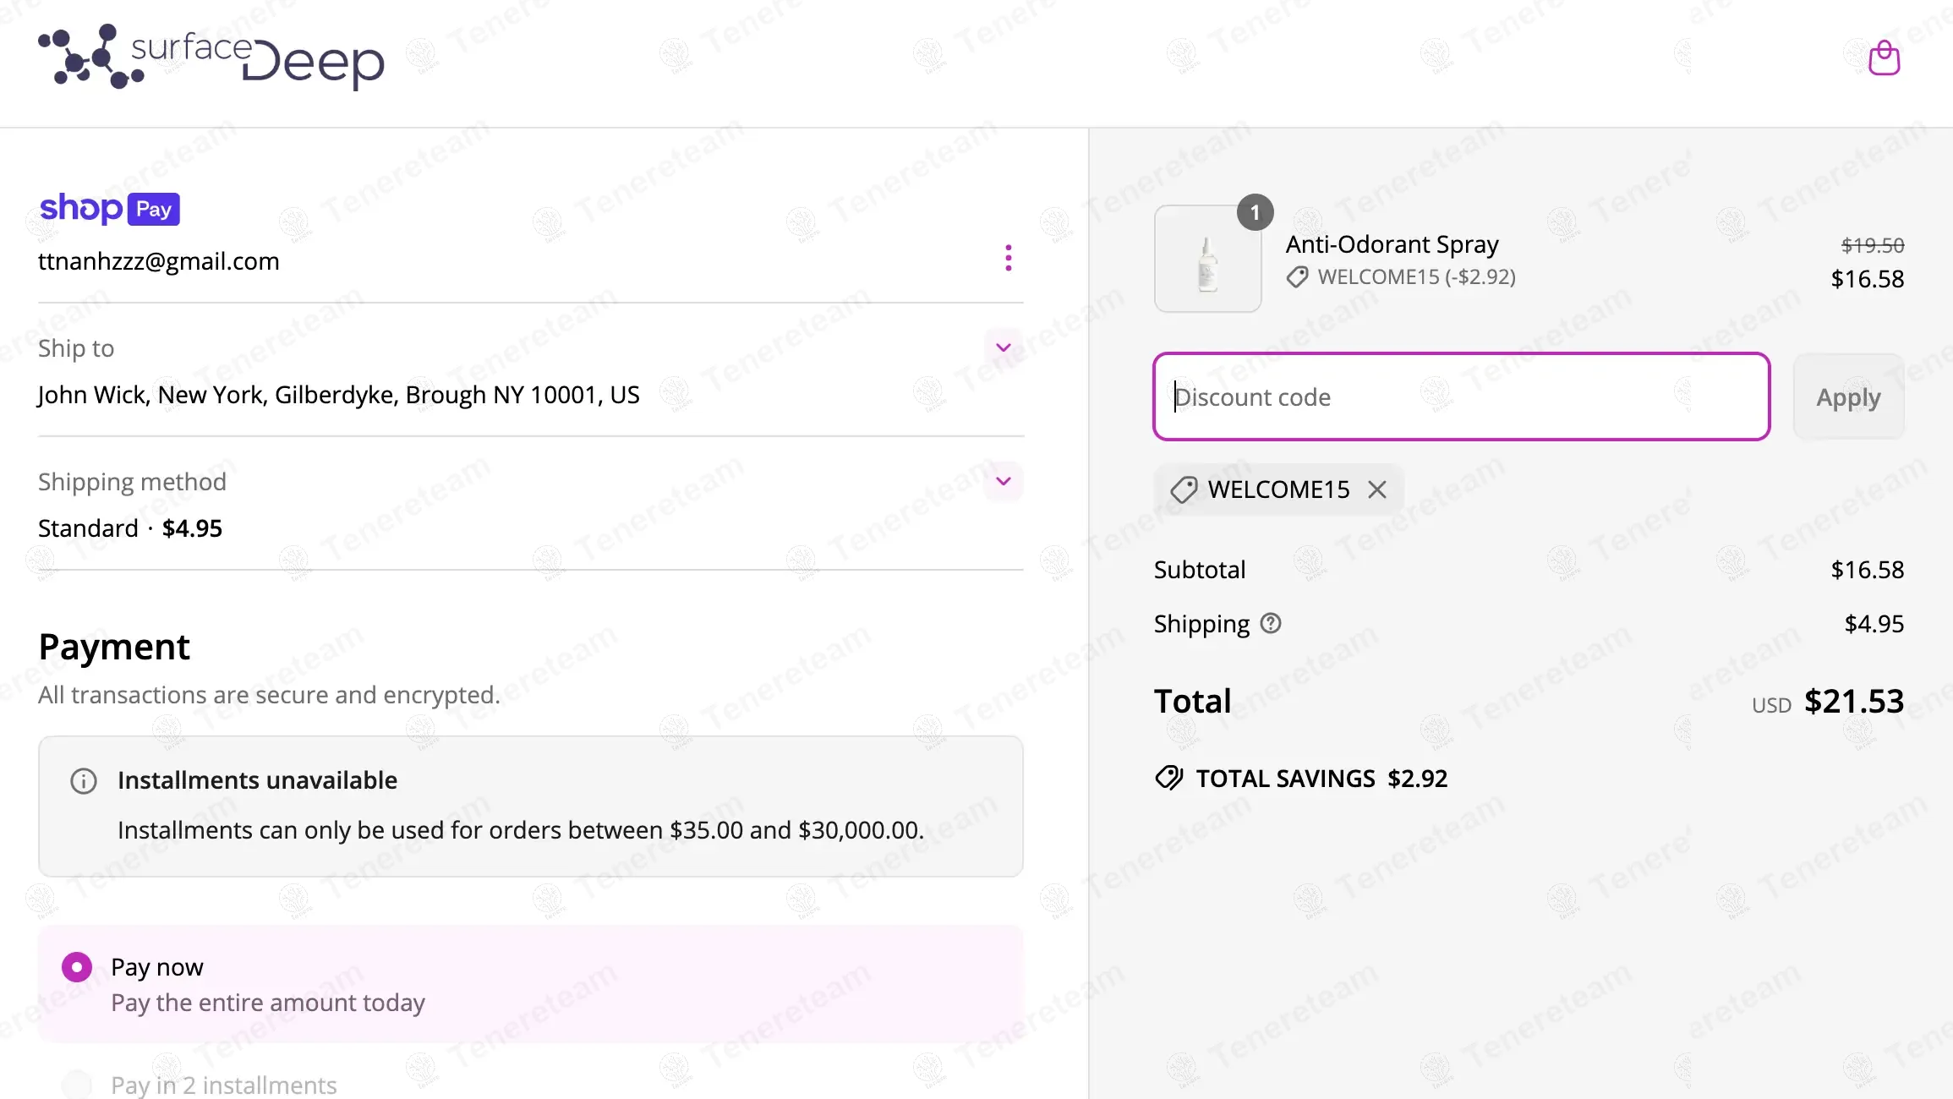Click the Anti-Odorant Spray product name
1953x1099 pixels.
point(1392,244)
